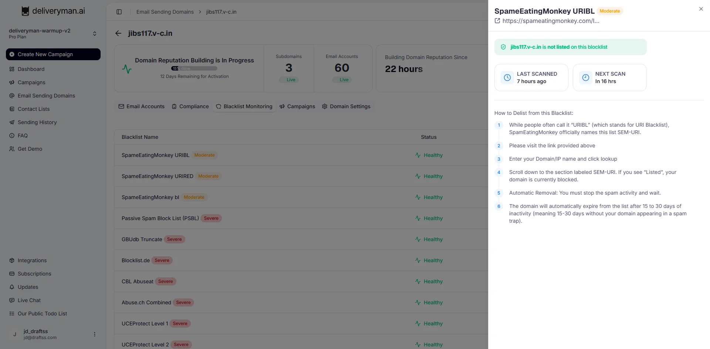
Task: Click Email Sending Domains breadcrumb link
Action: point(165,12)
